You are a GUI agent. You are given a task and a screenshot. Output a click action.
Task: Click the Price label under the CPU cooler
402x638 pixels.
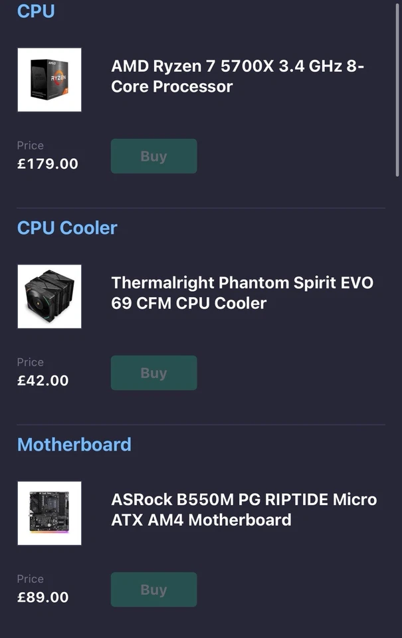(x=30, y=362)
